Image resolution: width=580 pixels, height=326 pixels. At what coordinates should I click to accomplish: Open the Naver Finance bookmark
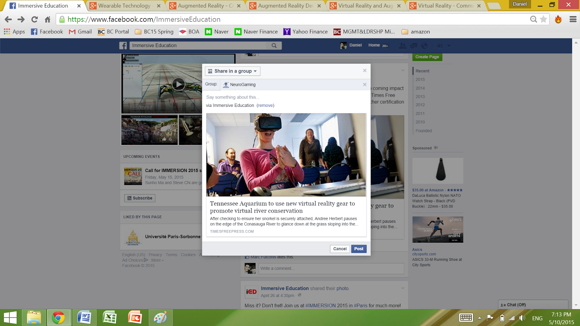click(256, 32)
